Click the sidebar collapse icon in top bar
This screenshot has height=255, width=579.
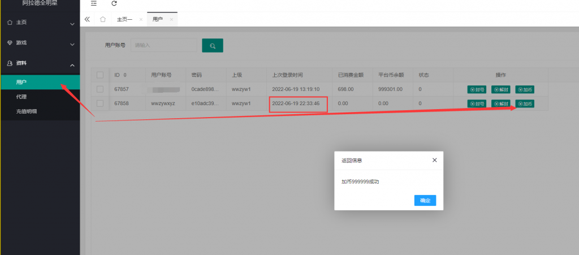(94, 3)
